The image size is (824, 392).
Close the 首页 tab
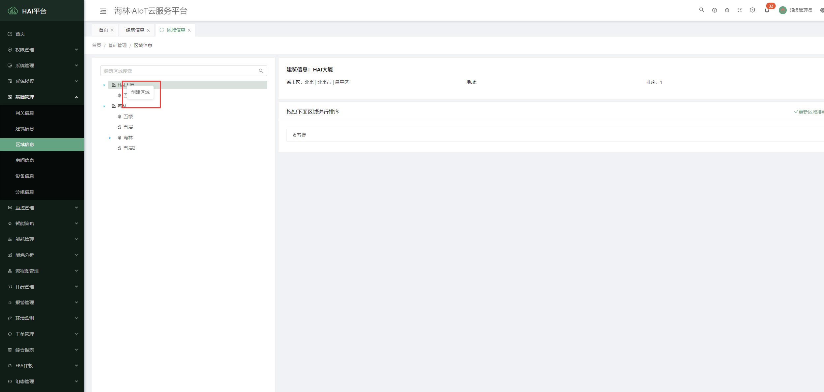coord(112,30)
